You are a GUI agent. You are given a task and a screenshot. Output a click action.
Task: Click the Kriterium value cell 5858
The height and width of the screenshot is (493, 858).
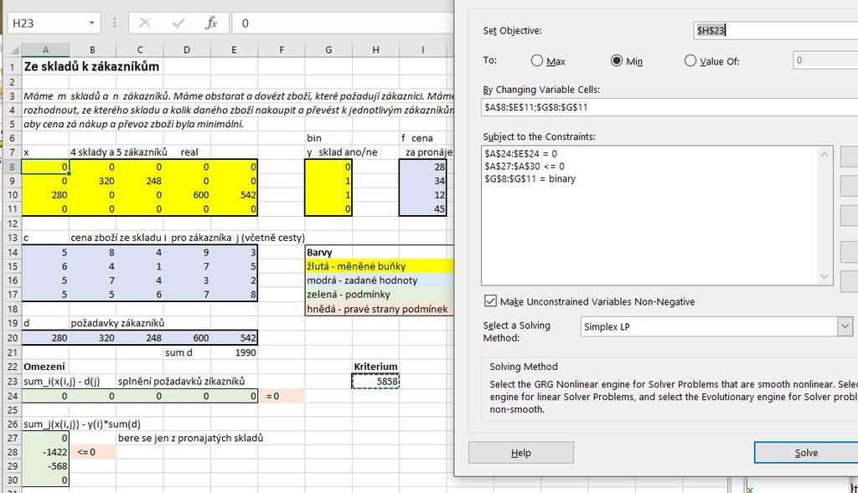pyautogui.click(x=375, y=381)
